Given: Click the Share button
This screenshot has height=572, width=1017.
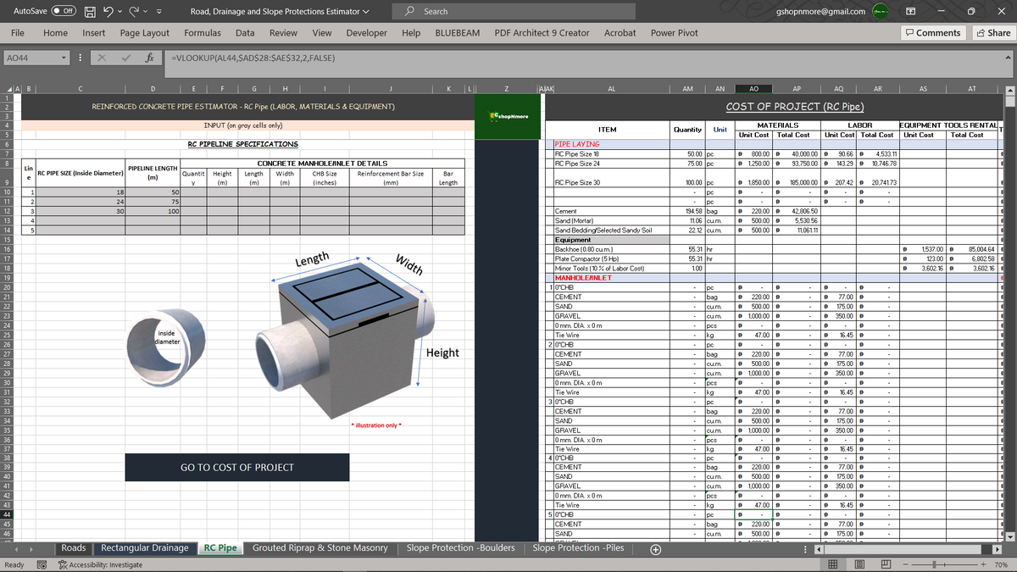Looking at the screenshot, I should 993,33.
